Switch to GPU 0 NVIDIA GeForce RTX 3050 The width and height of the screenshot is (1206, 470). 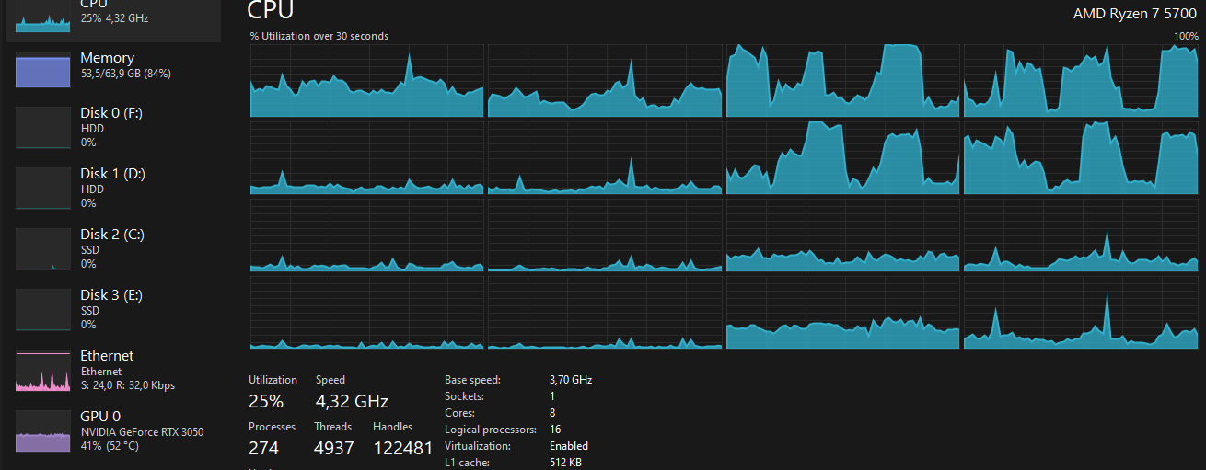click(x=142, y=431)
